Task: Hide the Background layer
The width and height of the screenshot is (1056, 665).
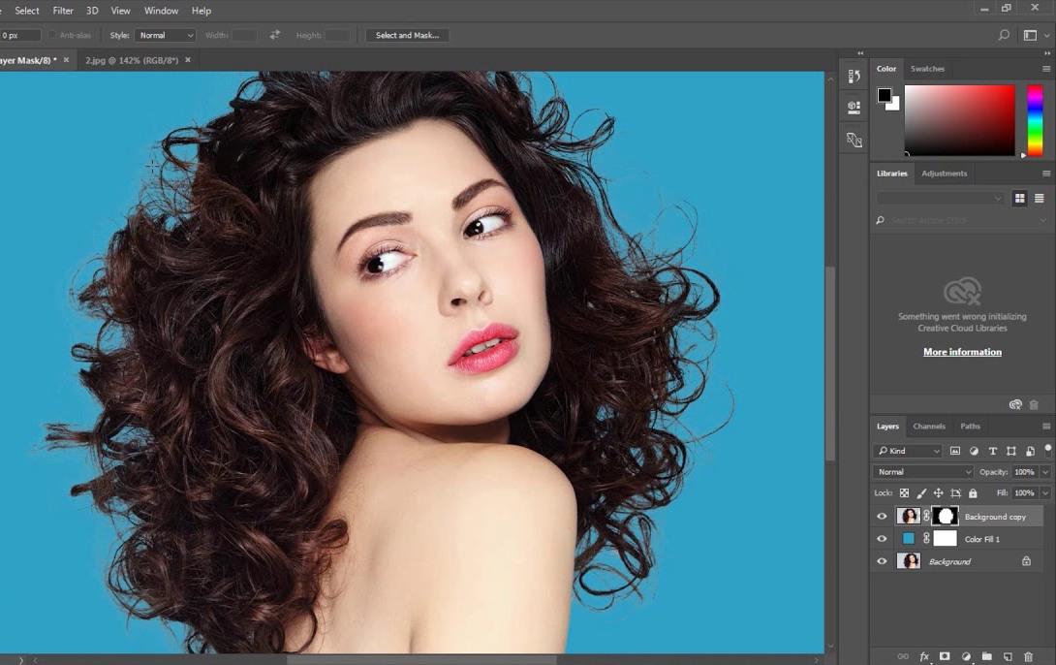Action: [x=882, y=561]
